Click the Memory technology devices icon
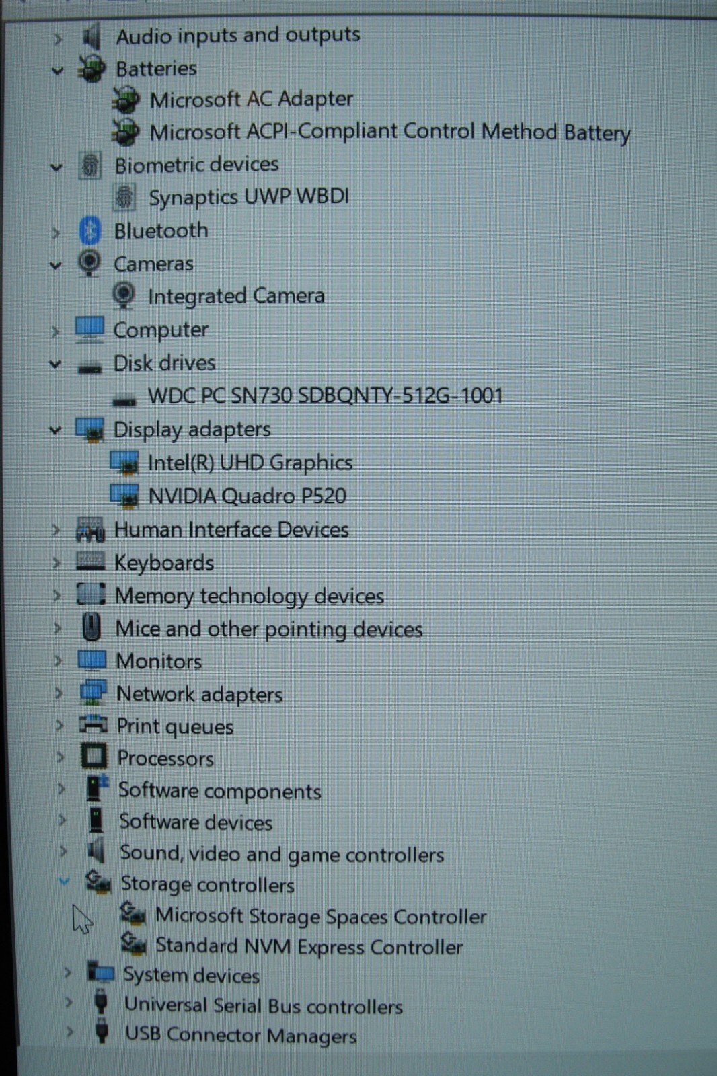Image resolution: width=717 pixels, height=1076 pixels. (x=91, y=594)
